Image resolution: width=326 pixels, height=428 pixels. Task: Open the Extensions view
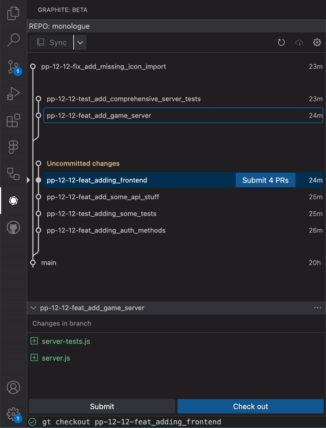point(13,121)
